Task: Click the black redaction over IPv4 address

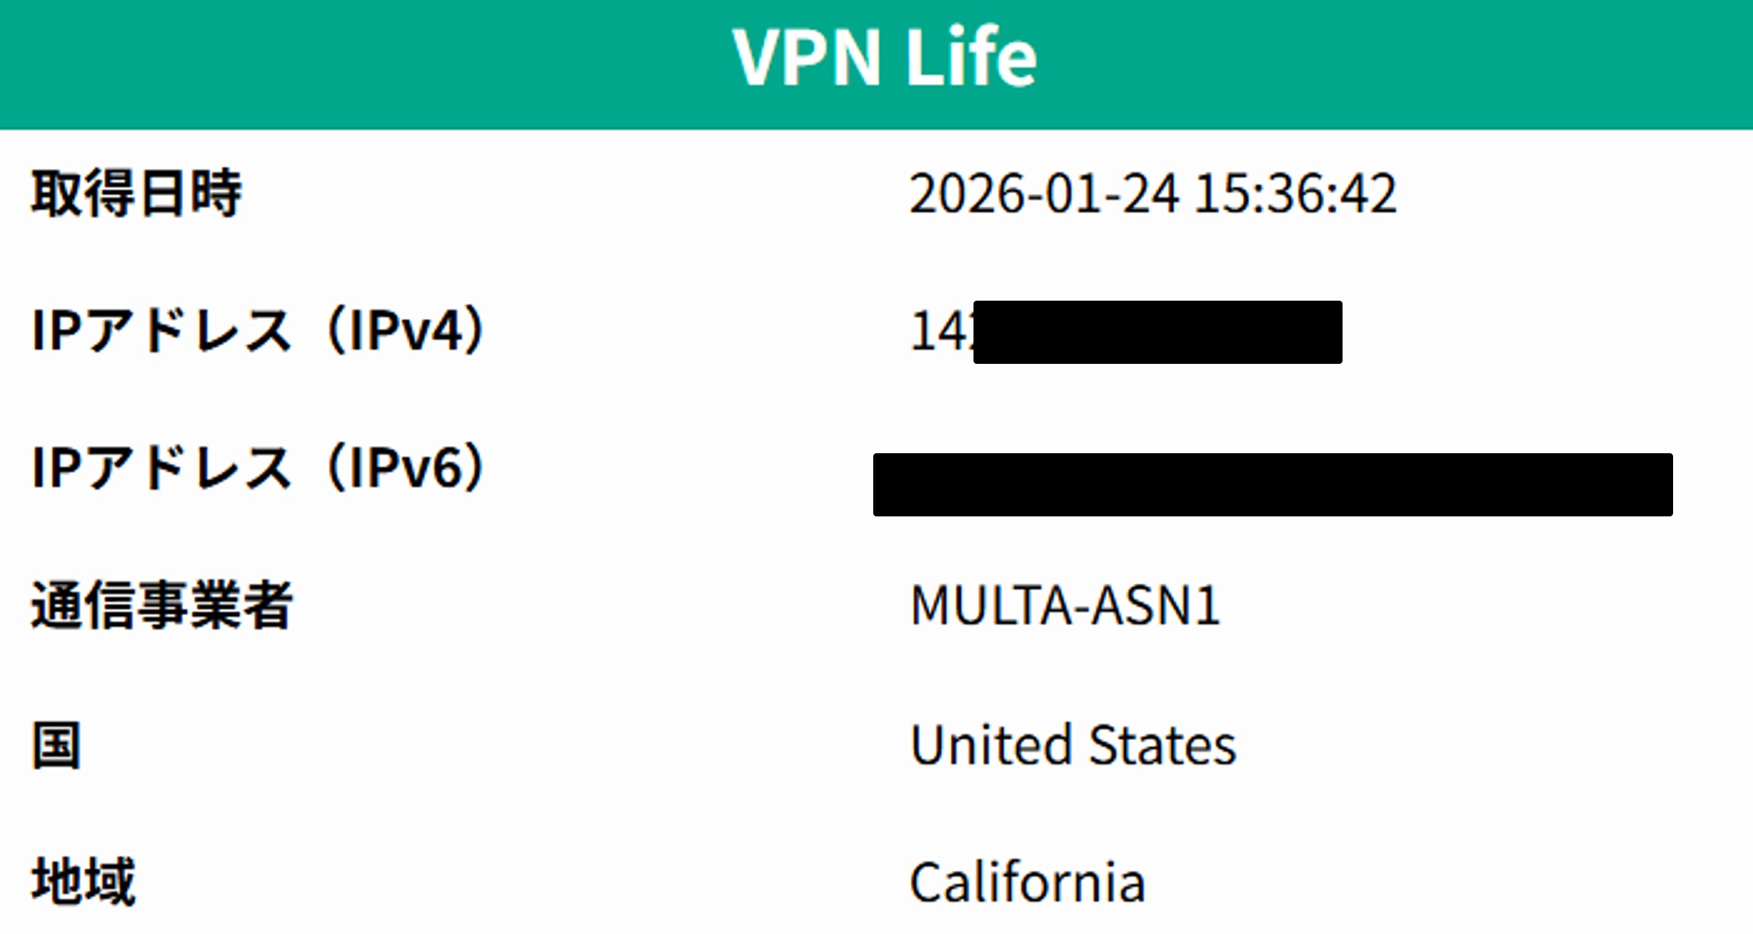Action: [x=1157, y=332]
